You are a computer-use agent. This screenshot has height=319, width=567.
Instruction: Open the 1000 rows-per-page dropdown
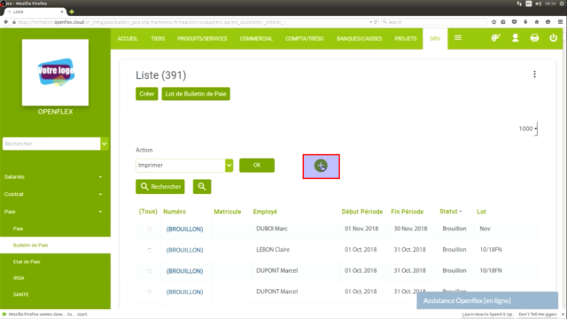pos(528,128)
